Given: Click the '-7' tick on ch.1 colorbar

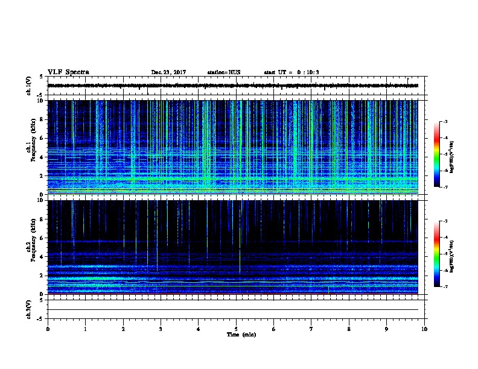Looking at the screenshot, I should coord(445,187).
